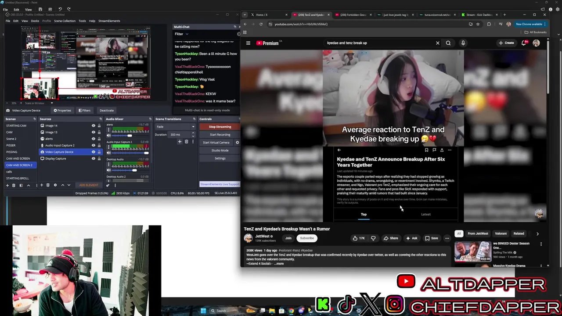Hide the alerts source

(93, 139)
